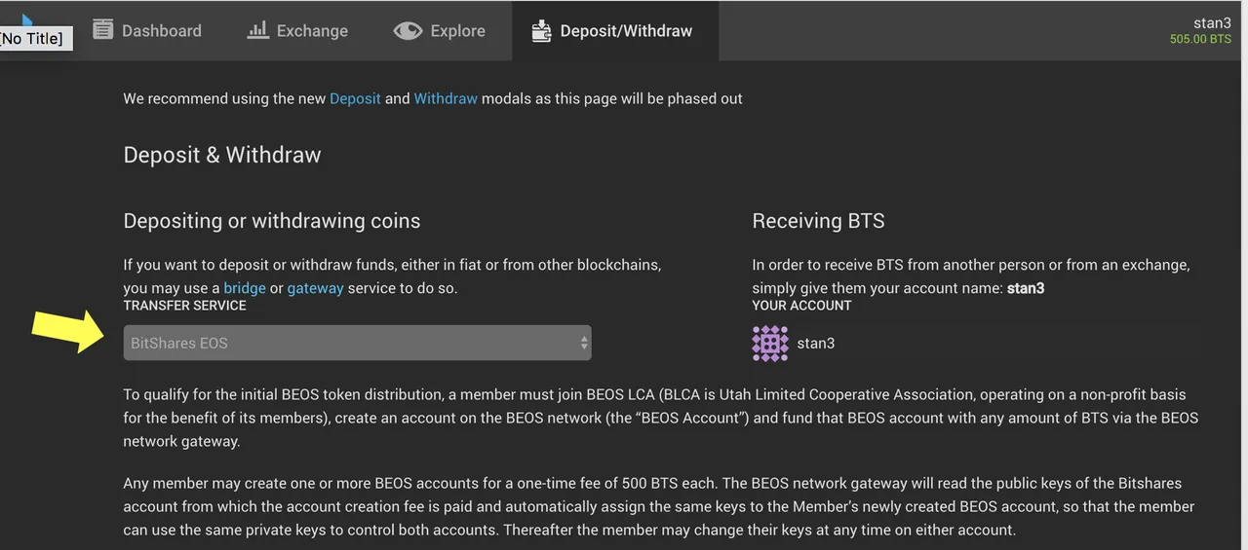Click the Explore eye icon

click(408, 31)
